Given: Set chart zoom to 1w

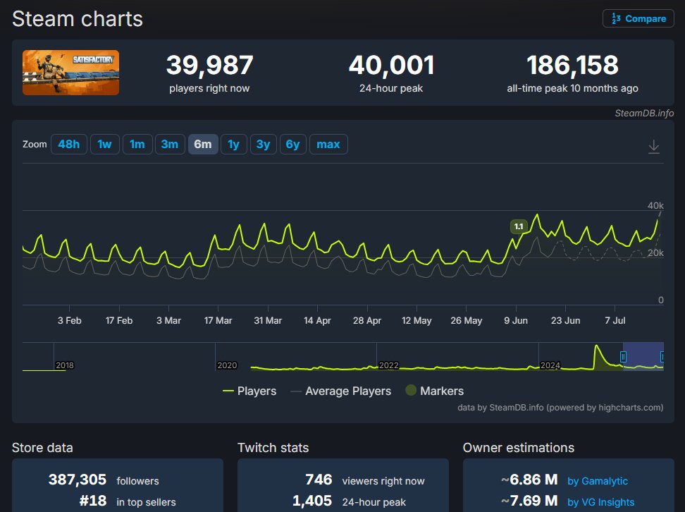Looking at the screenshot, I should click(104, 145).
